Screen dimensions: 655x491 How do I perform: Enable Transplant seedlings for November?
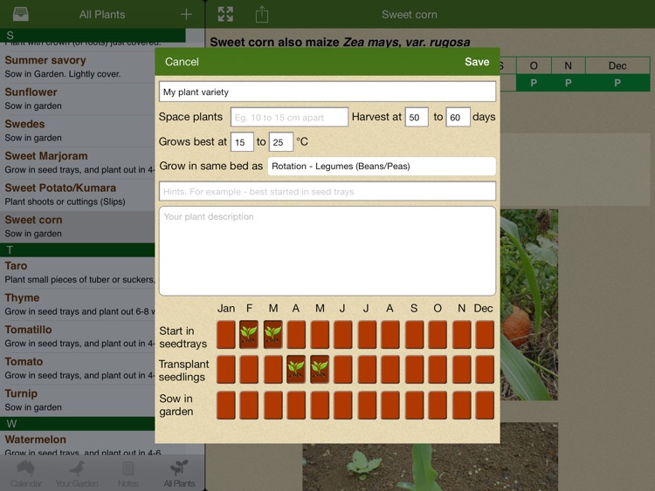click(x=462, y=370)
